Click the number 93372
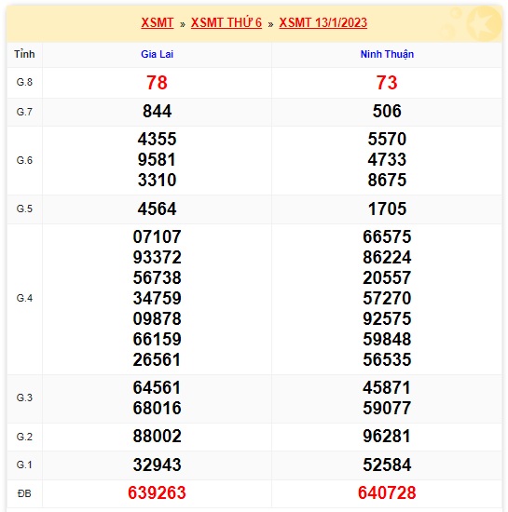508x512 pixels. click(157, 258)
